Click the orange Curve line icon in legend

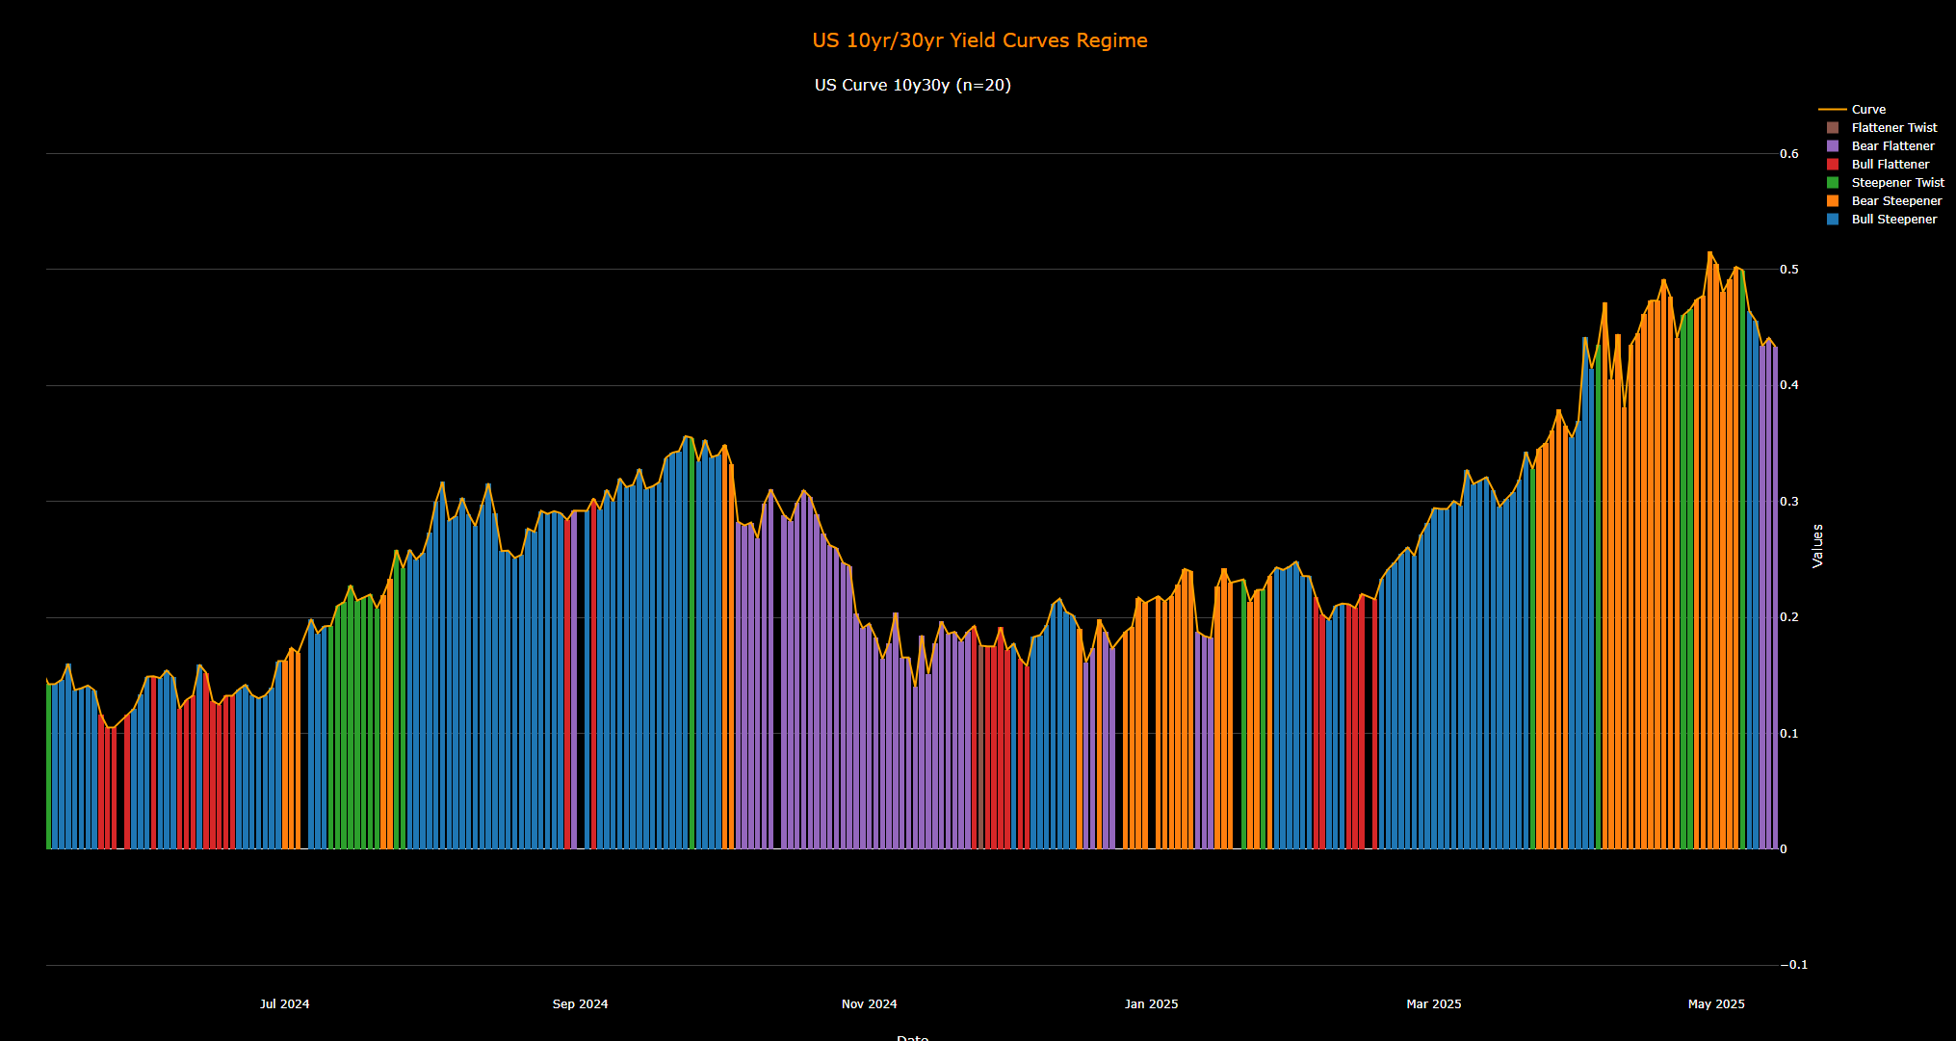[1832, 110]
